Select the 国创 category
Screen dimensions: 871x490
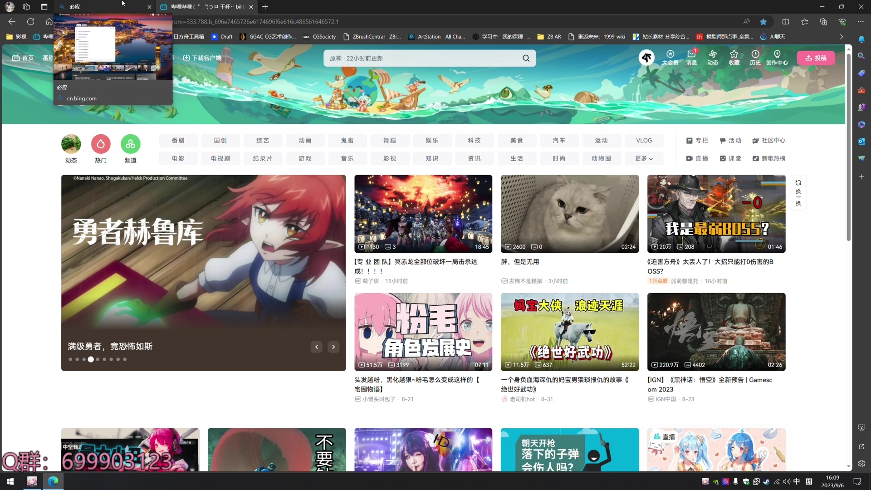coord(220,141)
